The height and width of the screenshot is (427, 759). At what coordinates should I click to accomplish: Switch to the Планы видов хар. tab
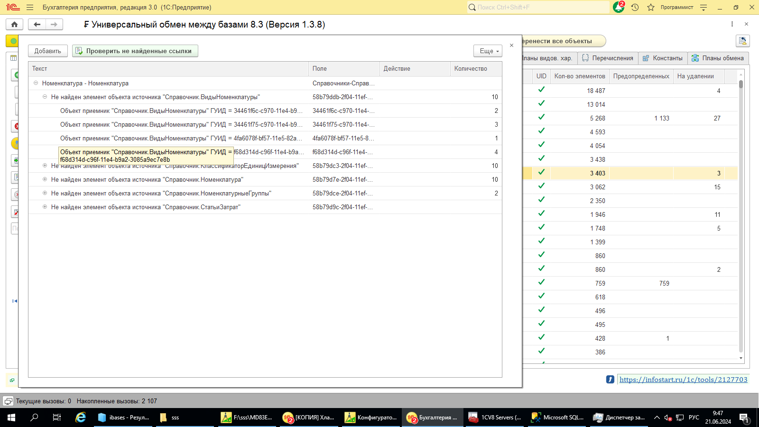click(x=549, y=58)
